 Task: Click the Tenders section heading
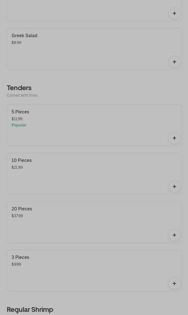point(19,88)
